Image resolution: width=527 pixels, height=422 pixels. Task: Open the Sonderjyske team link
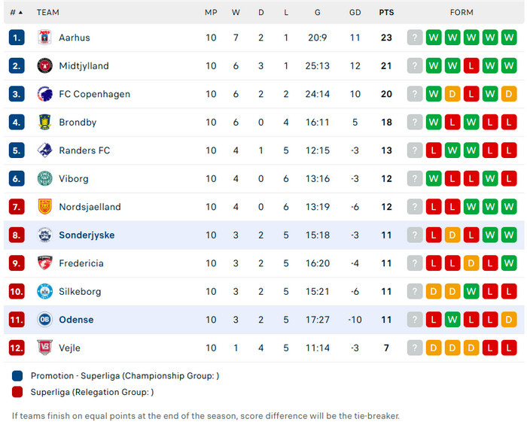87,235
